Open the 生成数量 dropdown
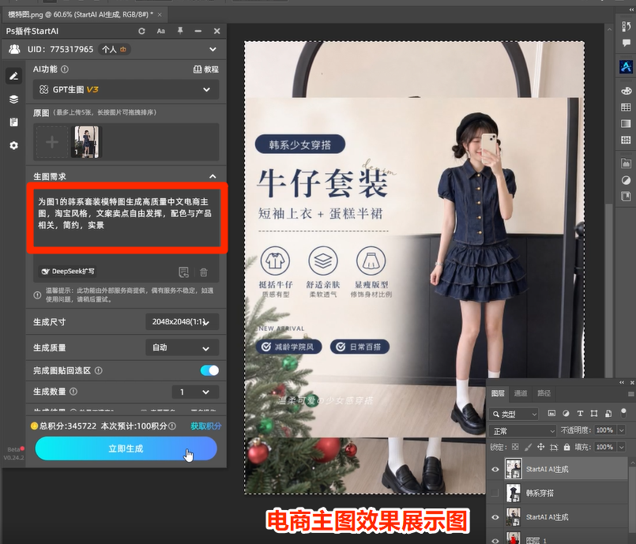Screen dimensions: 636x544 [195, 392]
